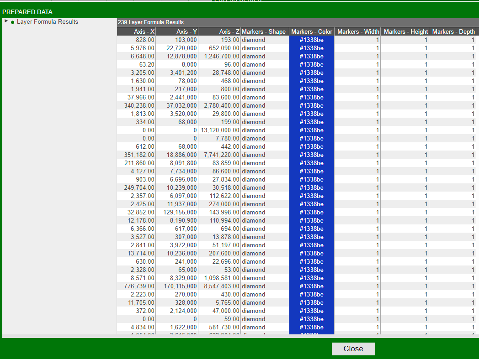Select the Layer Formula Results tree item

coord(47,22)
